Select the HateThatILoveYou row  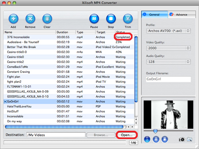tap(69, 106)
